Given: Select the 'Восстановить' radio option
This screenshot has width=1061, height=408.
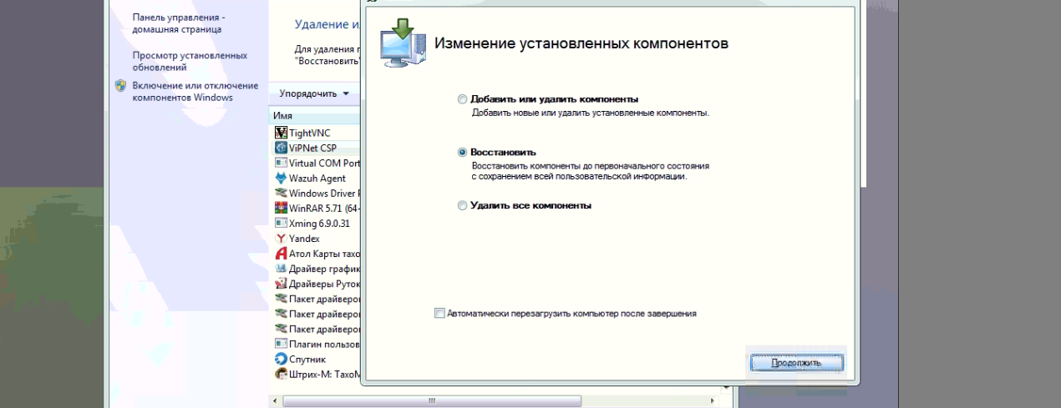Looking at the screenshot, I should [x=462, y=153].
